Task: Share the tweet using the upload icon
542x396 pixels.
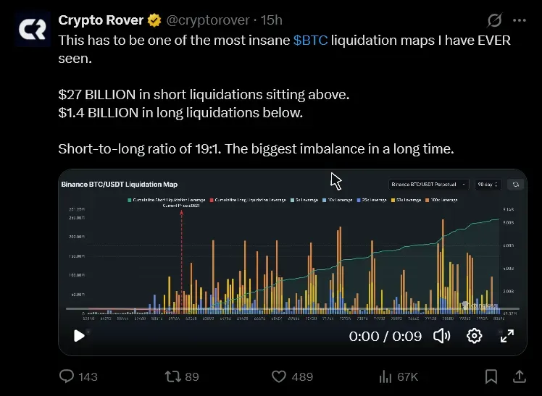Action: coord(520,376)
